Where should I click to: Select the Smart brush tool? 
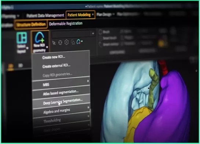pyautogui.click(x=108, y=38)
